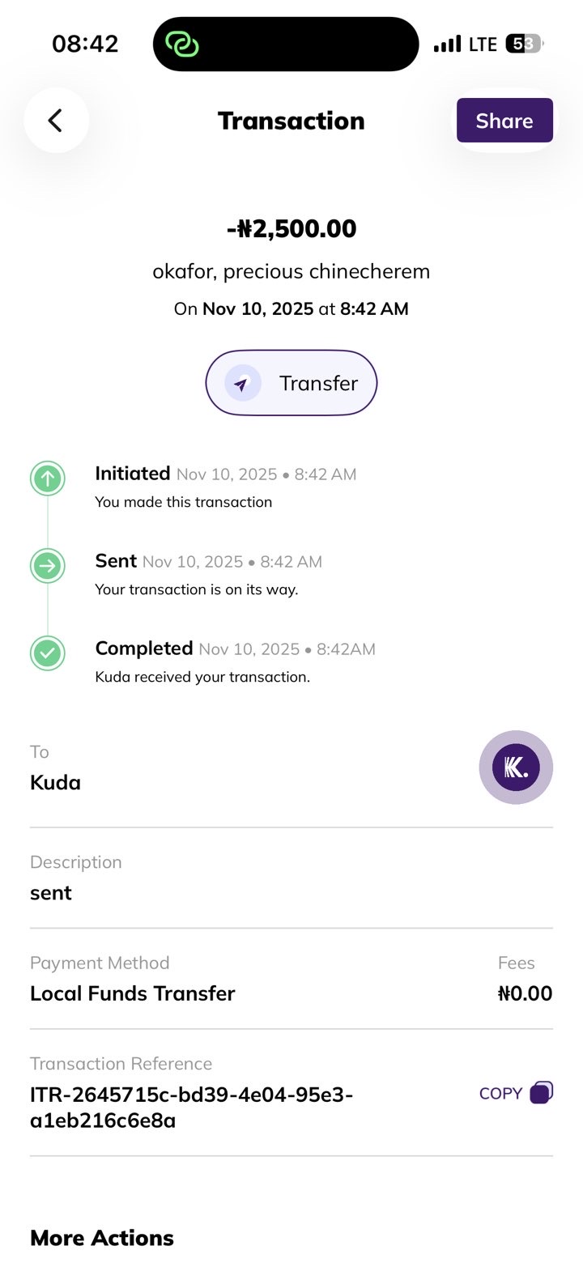Screen dimensions: 583x1263
Task: Tap the Initiated up-arrow status icon
Action: point(48,478)
